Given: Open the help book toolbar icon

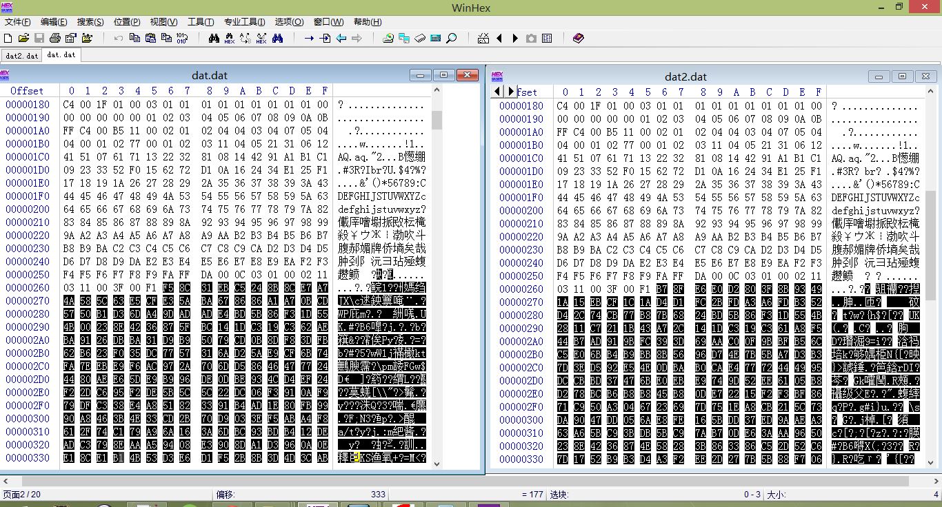Looking at the screenshot, I should [578, 38].
